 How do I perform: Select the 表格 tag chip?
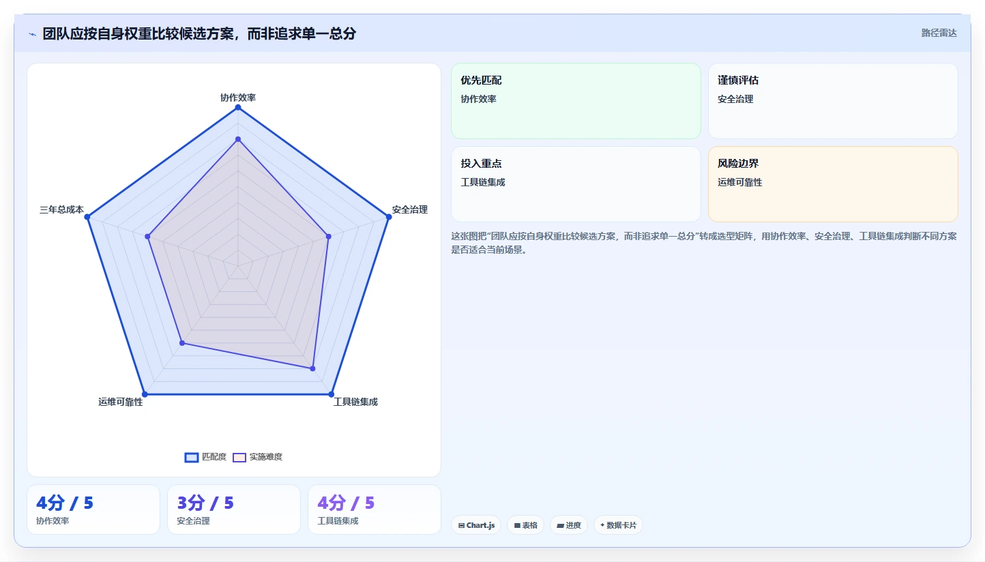[x=525, y=525]
